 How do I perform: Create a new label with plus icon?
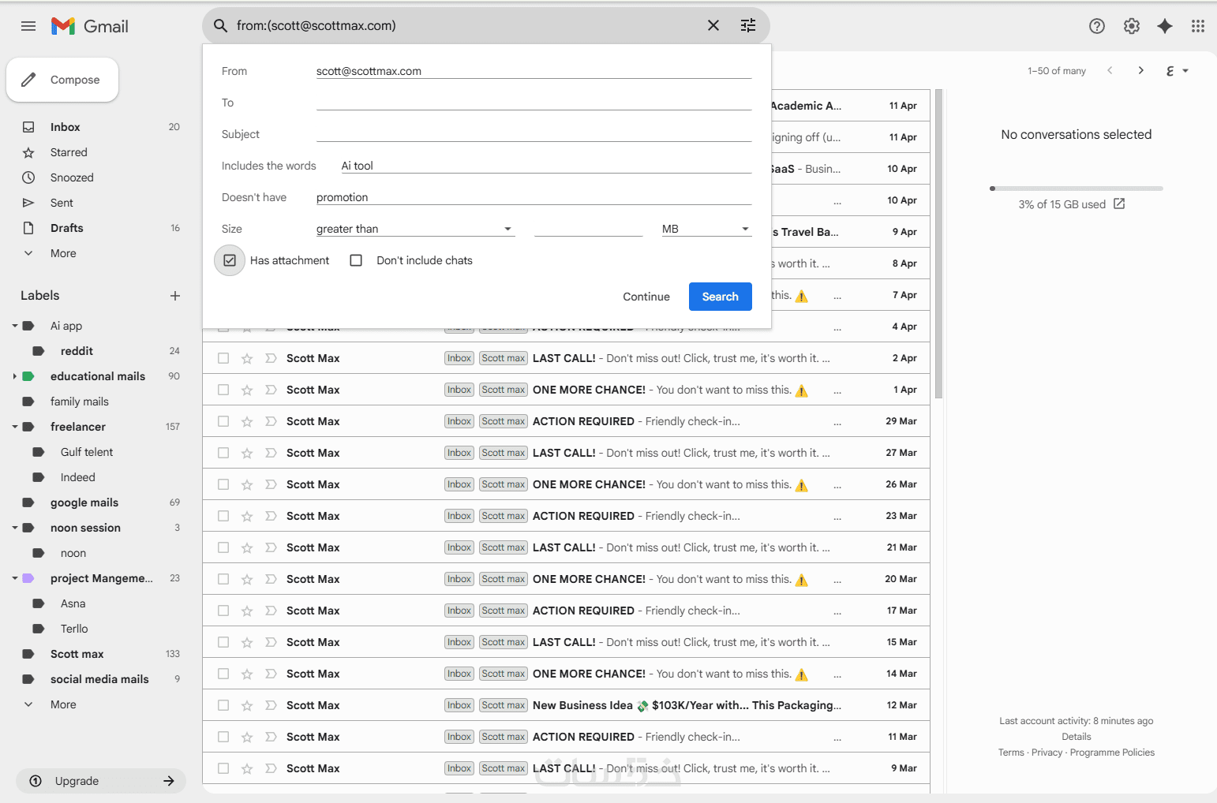[175, 296]
